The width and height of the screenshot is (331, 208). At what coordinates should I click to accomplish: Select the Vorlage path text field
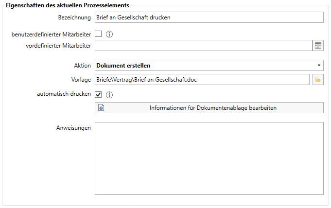point(202,80)
